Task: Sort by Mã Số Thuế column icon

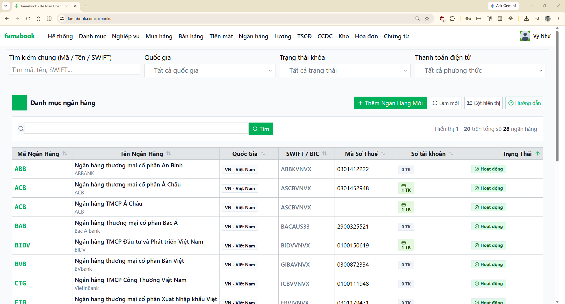Action: click(383, 153)
